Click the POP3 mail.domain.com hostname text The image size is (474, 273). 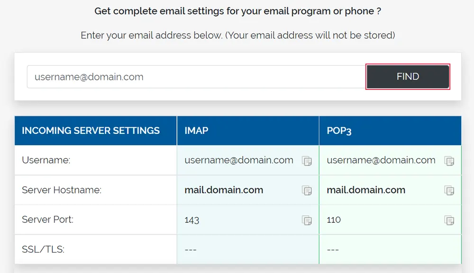tap(366, 190)
